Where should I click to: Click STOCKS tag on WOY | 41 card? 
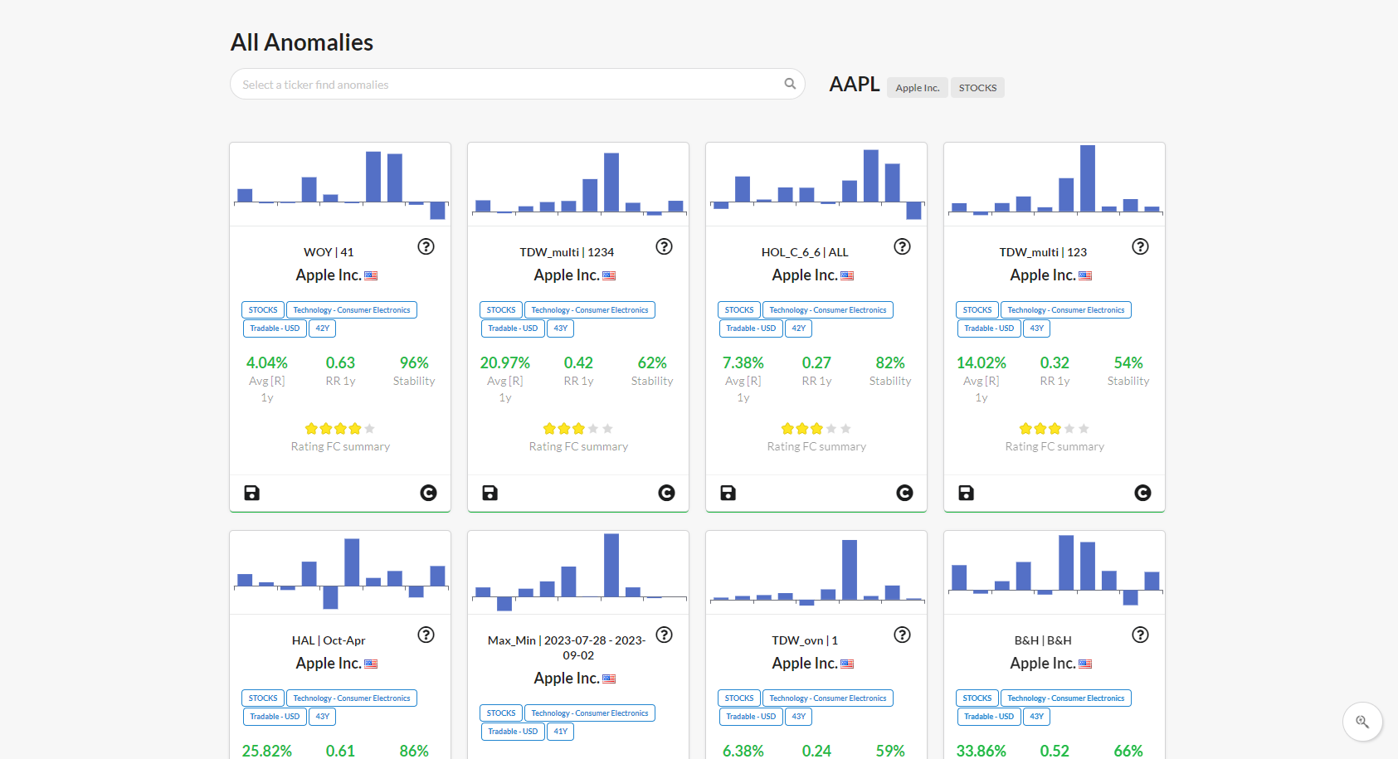coord(263,310)
